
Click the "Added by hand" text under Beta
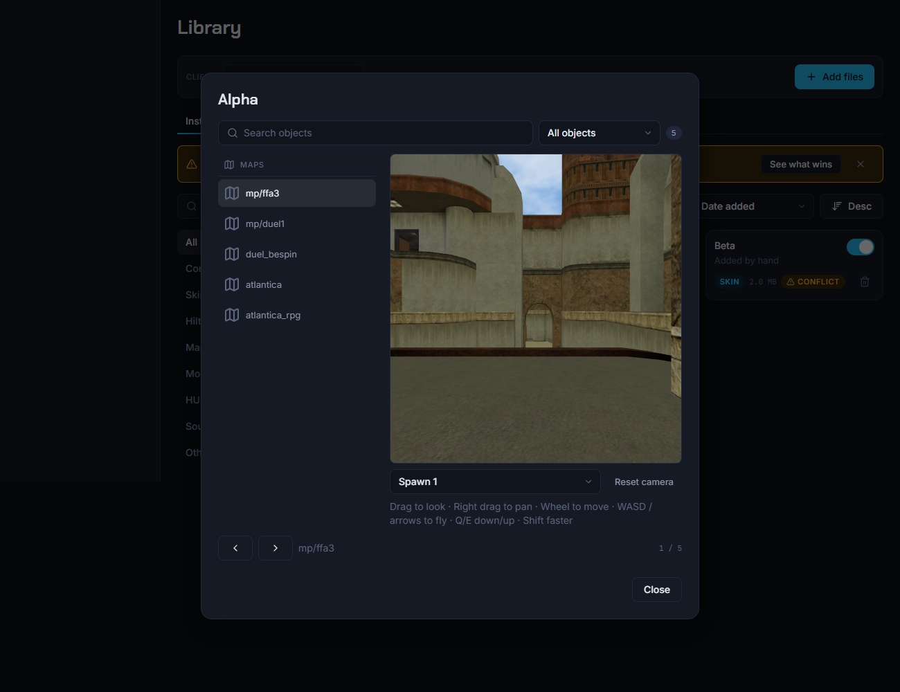pos(746,260)
